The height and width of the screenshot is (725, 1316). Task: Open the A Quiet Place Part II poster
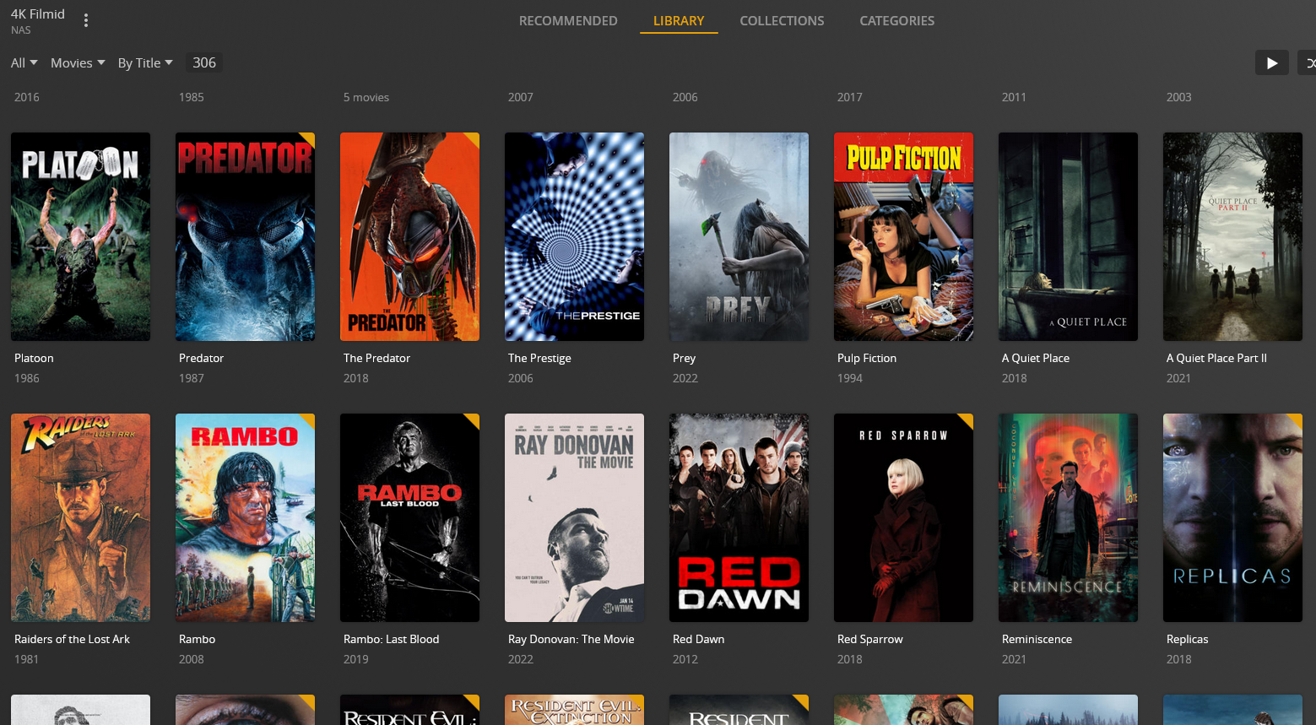click(1232, 236)
